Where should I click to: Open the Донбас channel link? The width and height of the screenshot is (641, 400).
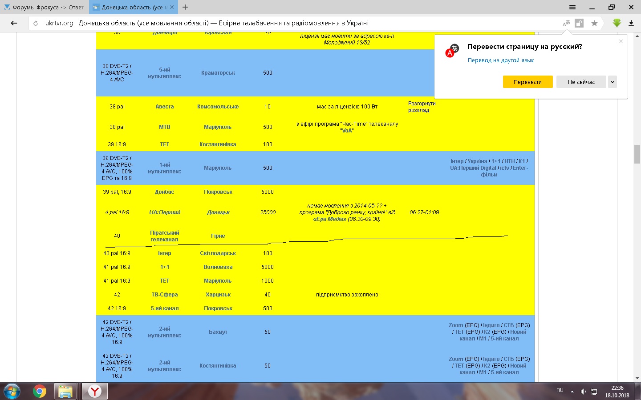coord(164,192)
